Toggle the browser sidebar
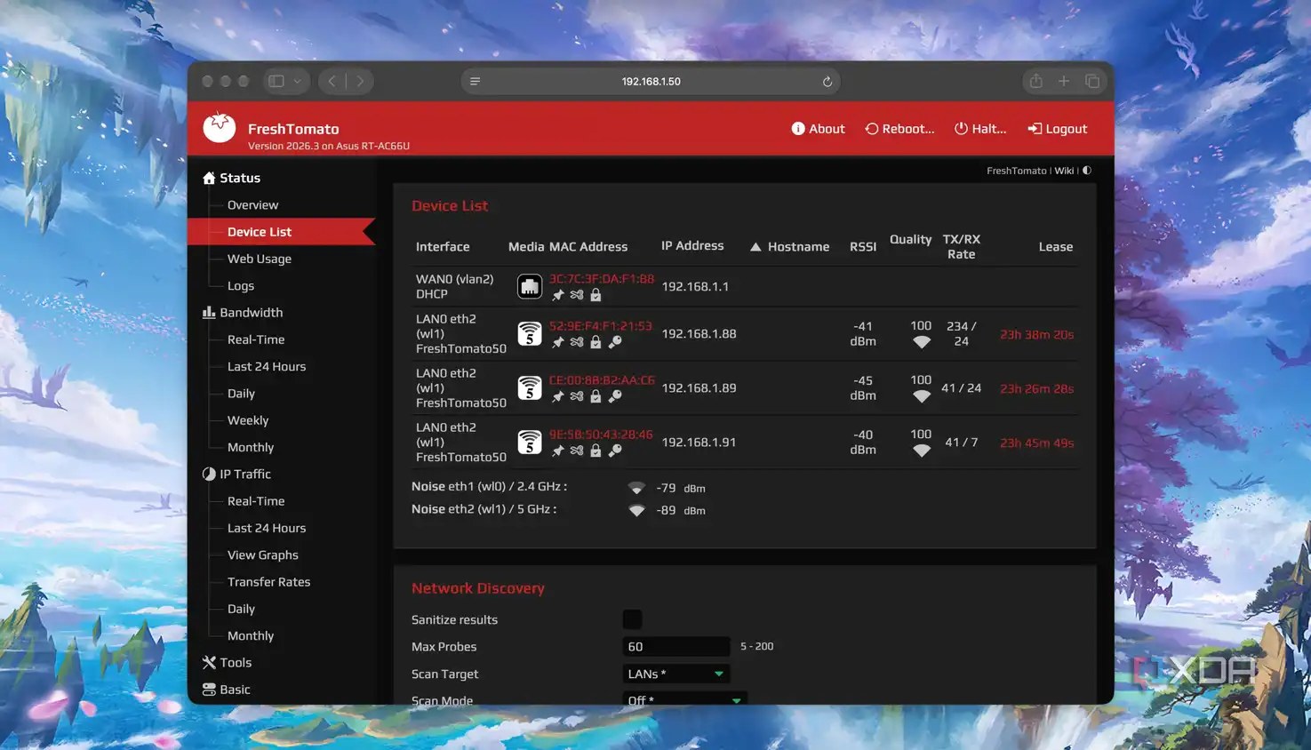Image resolution: width=1311 pixels, height=750 pixels. 276,81
